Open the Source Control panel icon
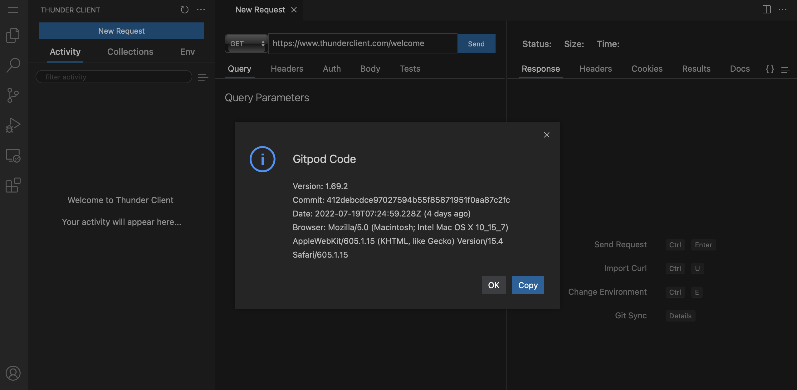The image size is (797, 390). [x=13, y=95]
